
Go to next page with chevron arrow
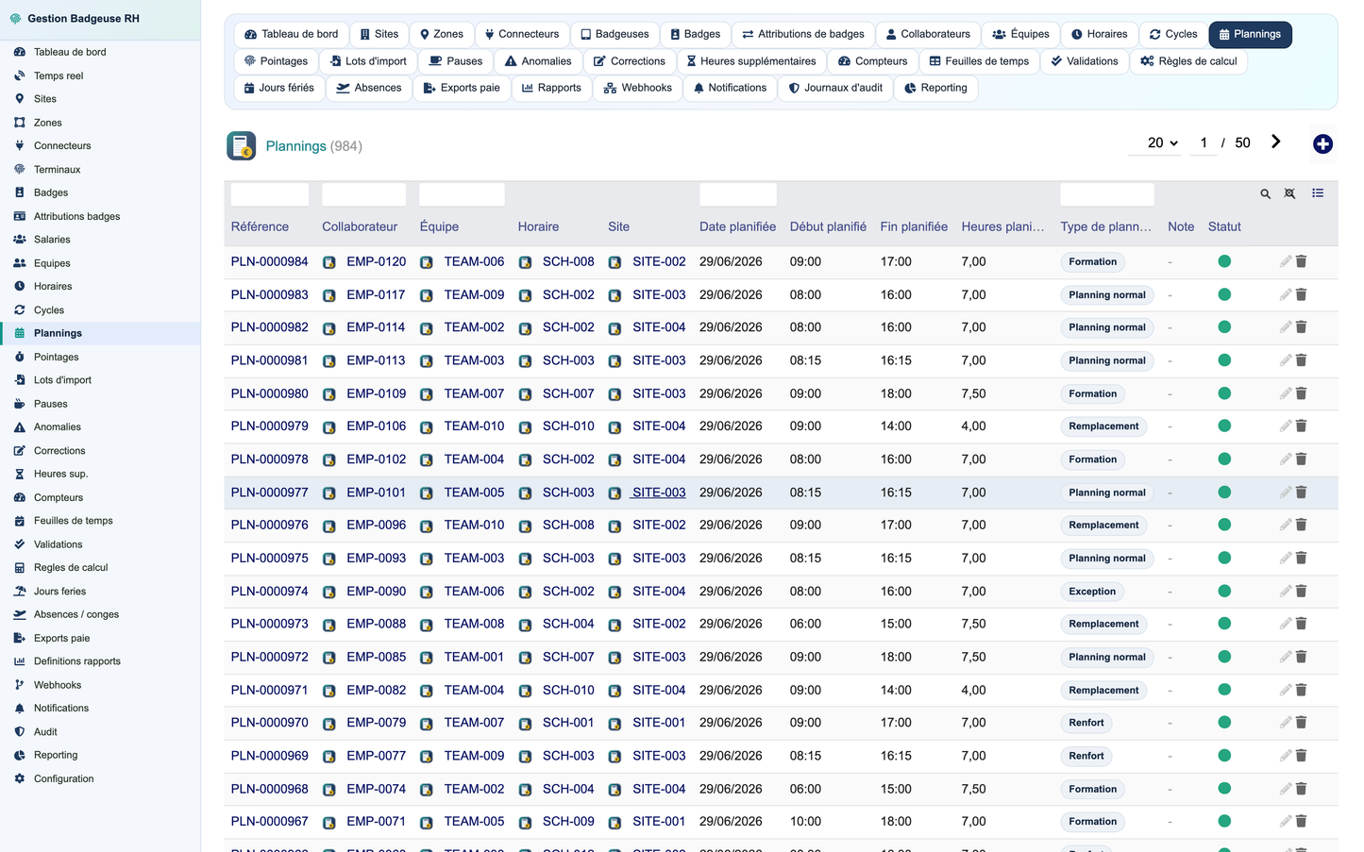(x=1276, y=142)
